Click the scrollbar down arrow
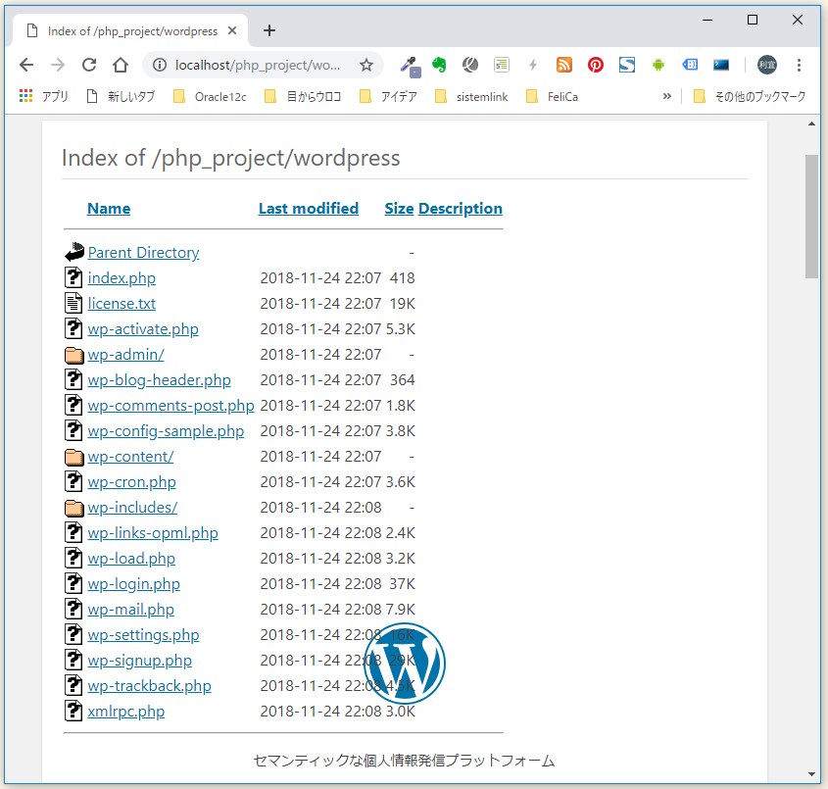The image size is (828, 789). point(811,774)
